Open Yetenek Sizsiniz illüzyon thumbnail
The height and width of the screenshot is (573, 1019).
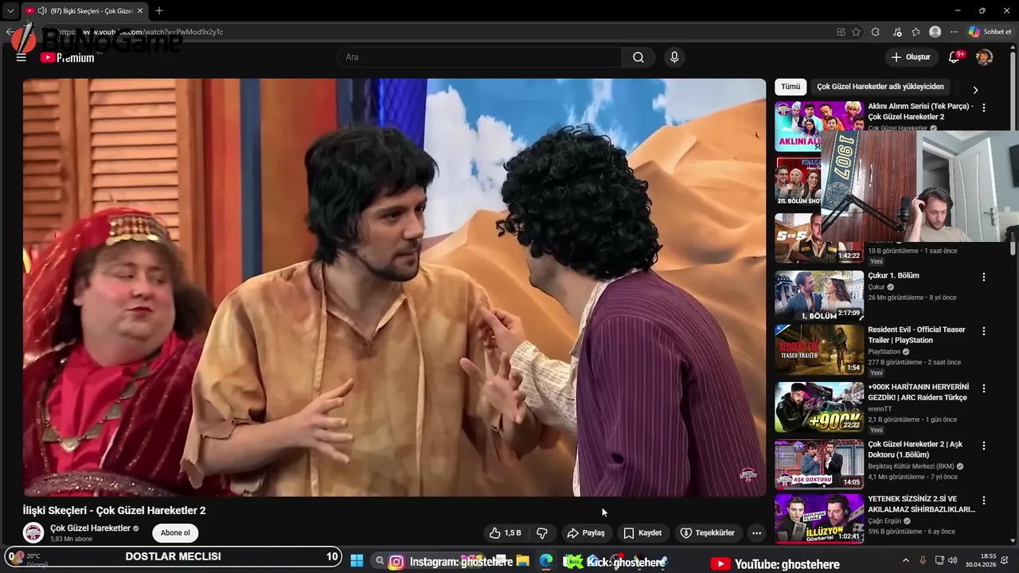click(819, 519)
